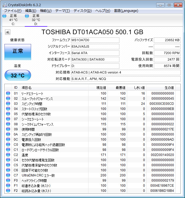Click the buffer size value 23652 KB
This screenshot has width=185, height=198.
(167, 40)
